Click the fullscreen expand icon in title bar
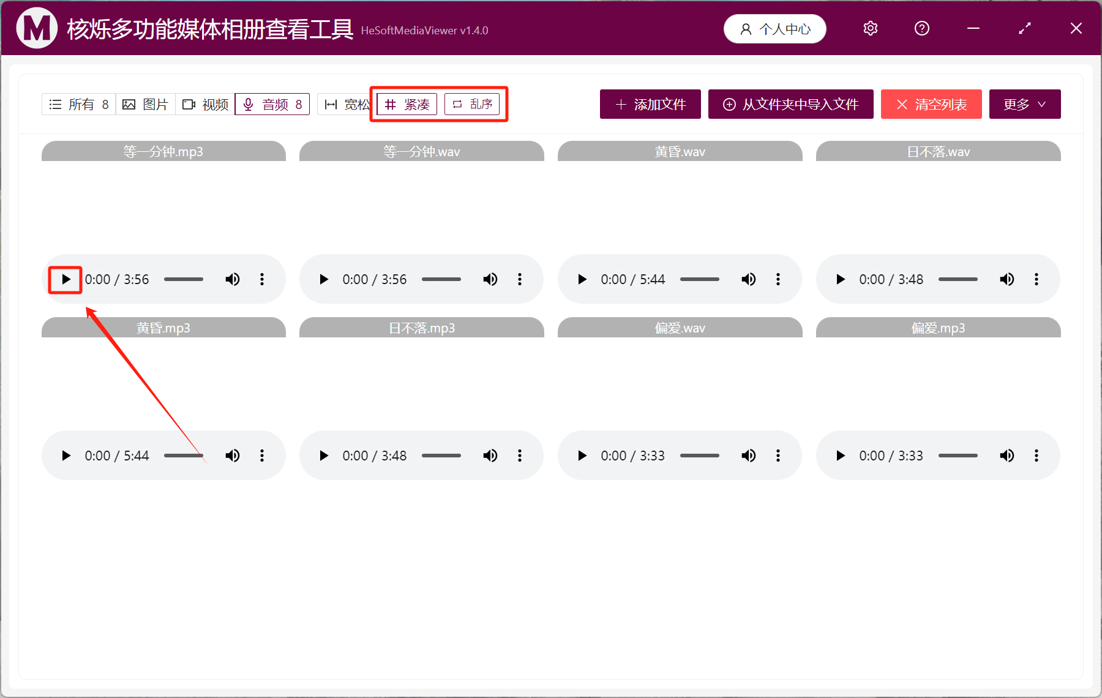 pyautogui.click(x=1025, y=28)
